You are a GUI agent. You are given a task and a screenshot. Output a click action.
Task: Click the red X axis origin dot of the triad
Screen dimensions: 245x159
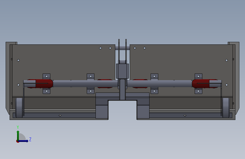coord(18,141)
